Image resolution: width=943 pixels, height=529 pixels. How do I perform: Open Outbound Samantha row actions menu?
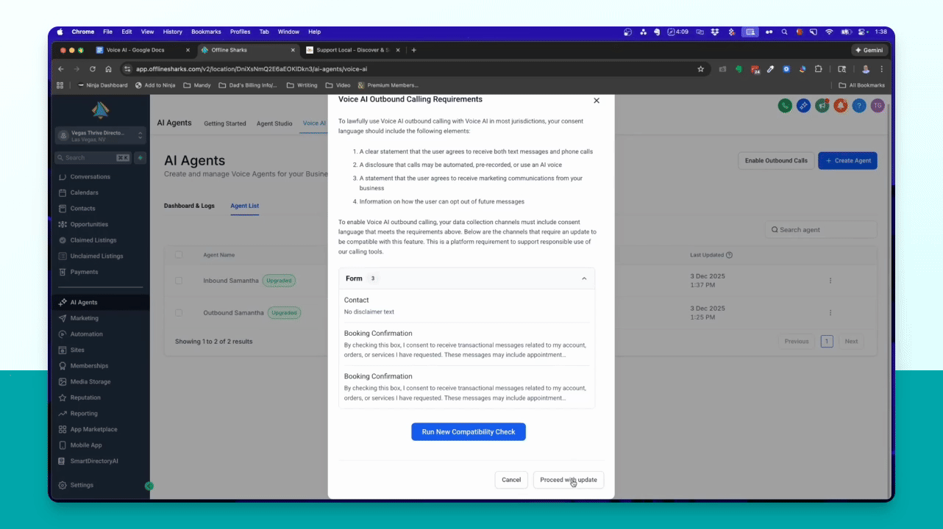[x=830, y=313]
